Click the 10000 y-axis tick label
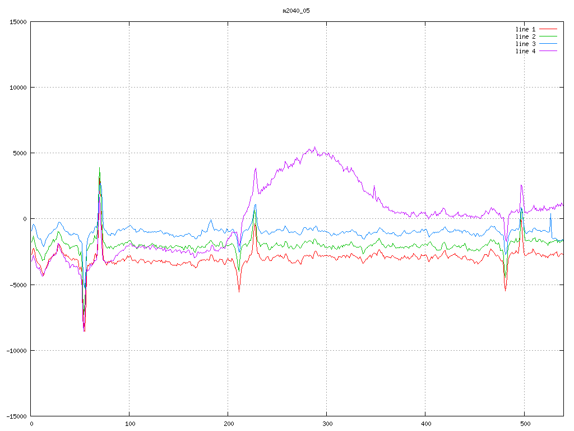 (18, 88)
